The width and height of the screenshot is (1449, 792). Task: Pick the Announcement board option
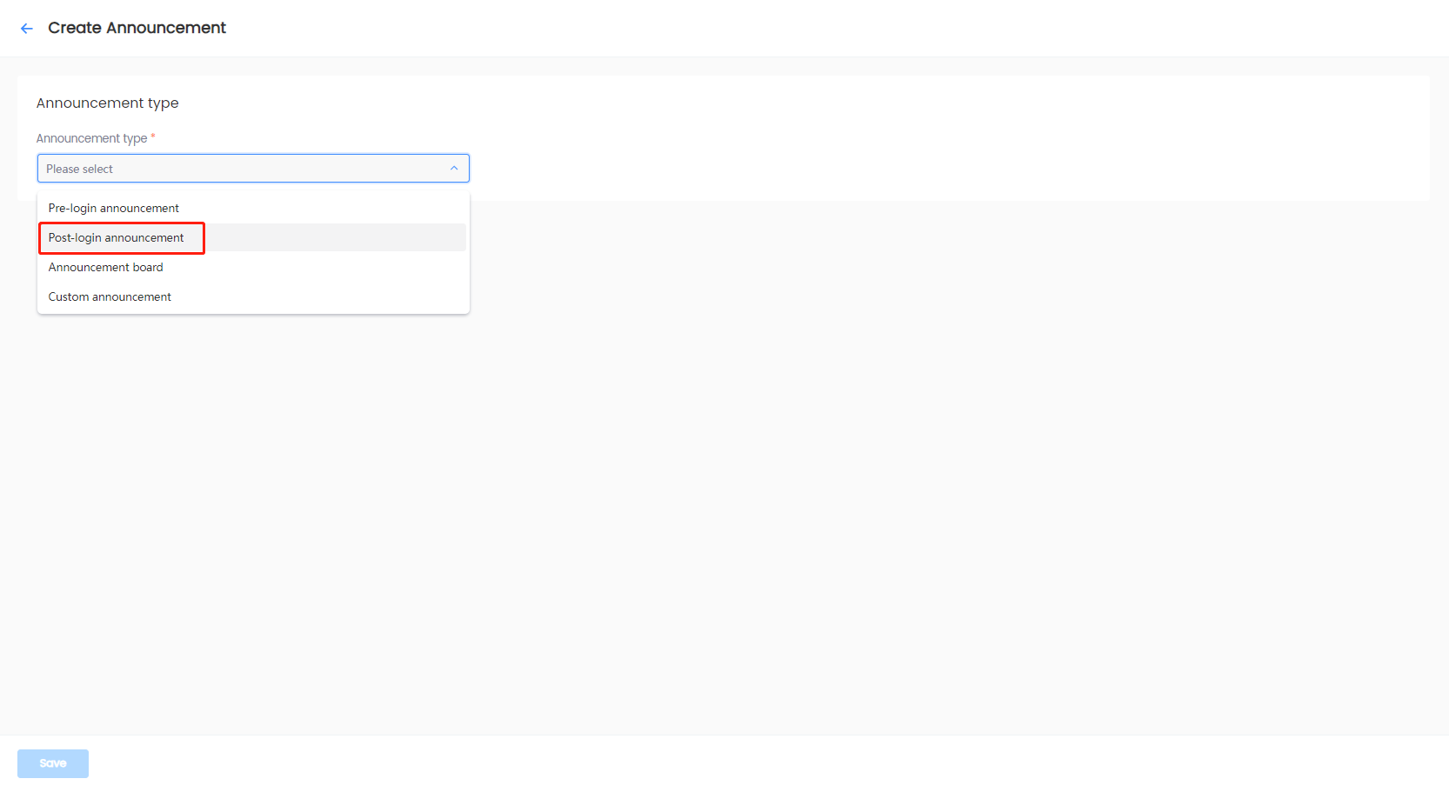pyautogui.click(x=106, y=268)
